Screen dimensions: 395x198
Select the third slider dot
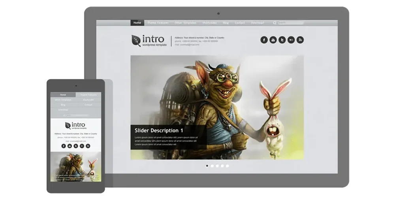[217, 166]
